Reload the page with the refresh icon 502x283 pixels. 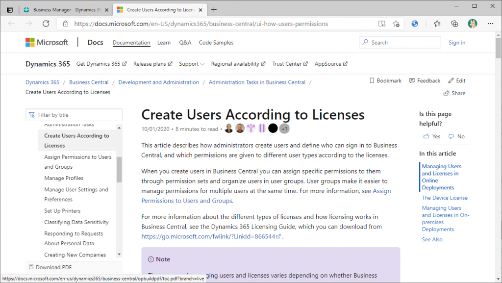pyautogui.click(x=46, y=24)
